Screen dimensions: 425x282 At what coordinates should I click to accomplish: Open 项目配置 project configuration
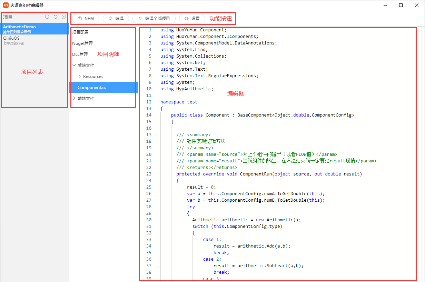click(x=80, y=32)
